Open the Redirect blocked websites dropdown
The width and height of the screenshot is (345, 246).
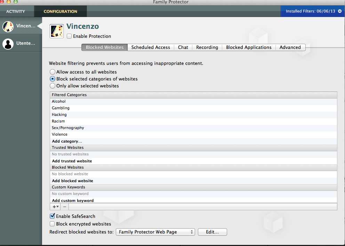coord(155,232)
